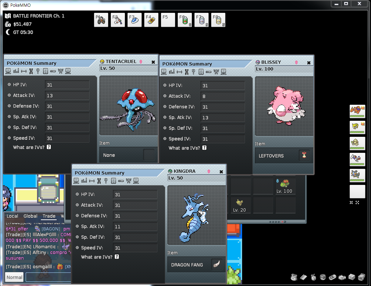This screenshot has width=371, height=286.
Task: Toggle the marker beside Blissey's Sp. Atk IV
Action: point(165,118)
